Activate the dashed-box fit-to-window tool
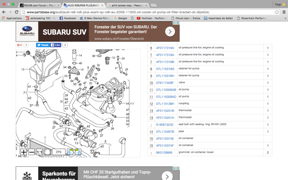The width and height of the screenshot is (288, 180). [x=47, y=152]
